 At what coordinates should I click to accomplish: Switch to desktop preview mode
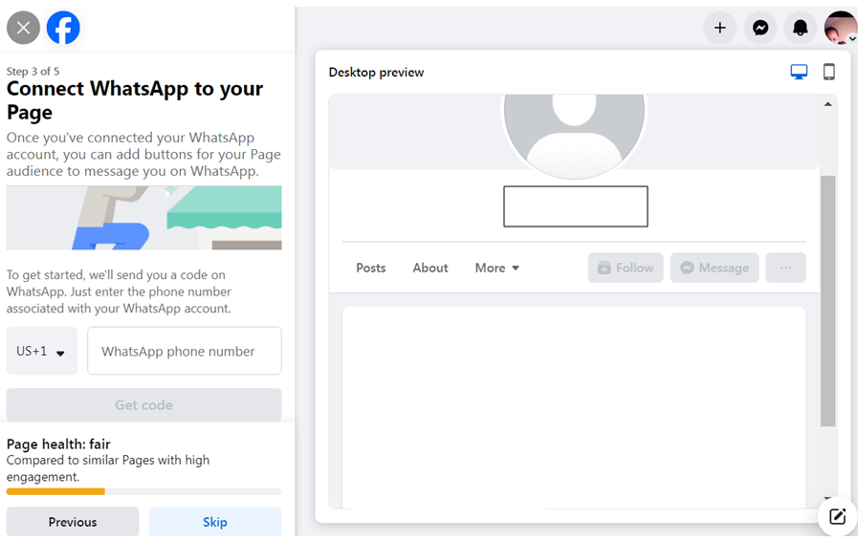(799, 73)
